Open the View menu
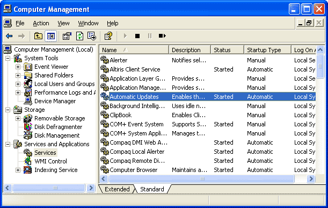The height and width of the screenshot is (208, 328). (63, 23)
